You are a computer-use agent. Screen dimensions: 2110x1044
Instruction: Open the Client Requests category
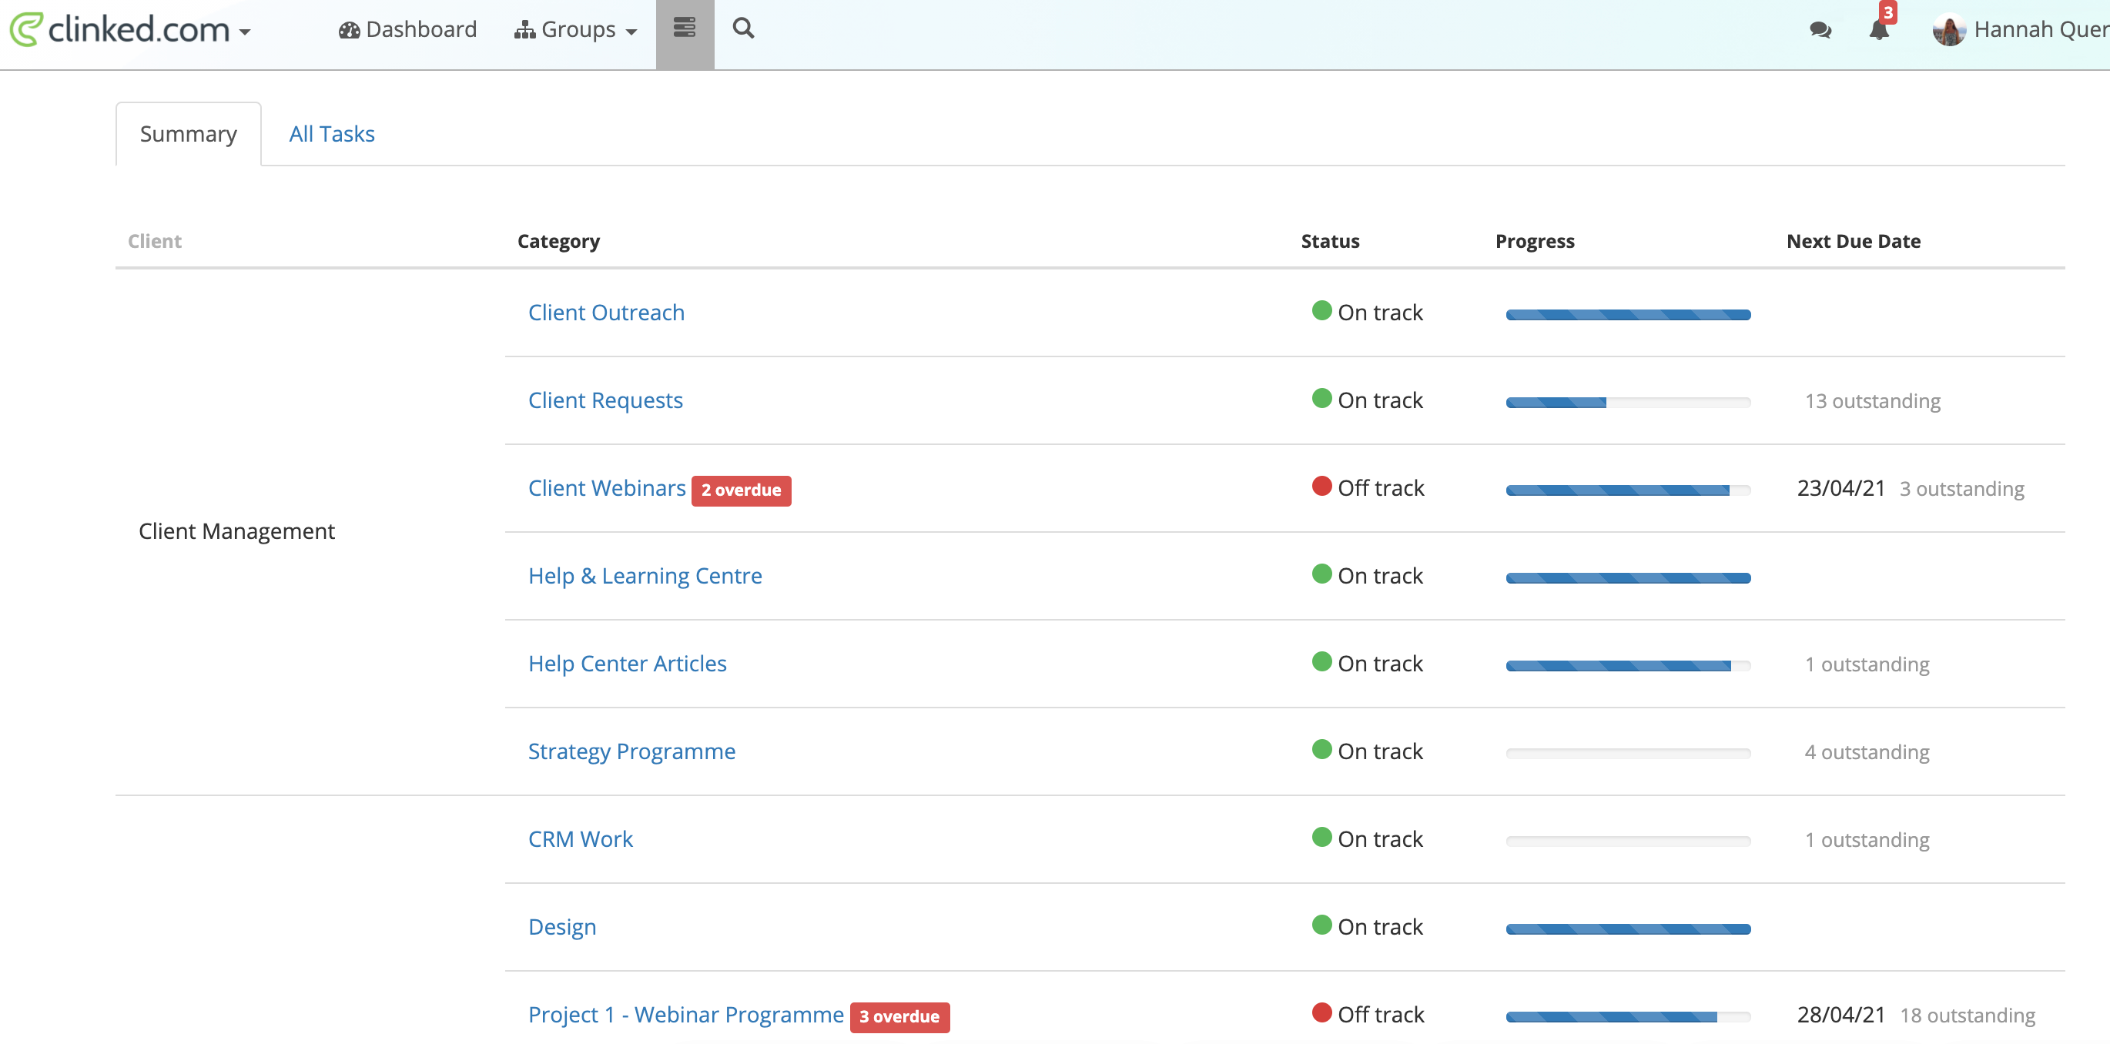(x=605, y=400)
